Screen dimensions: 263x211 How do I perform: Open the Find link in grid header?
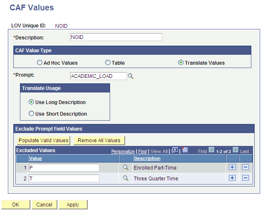pyautogui.click(x=143, y=151)
